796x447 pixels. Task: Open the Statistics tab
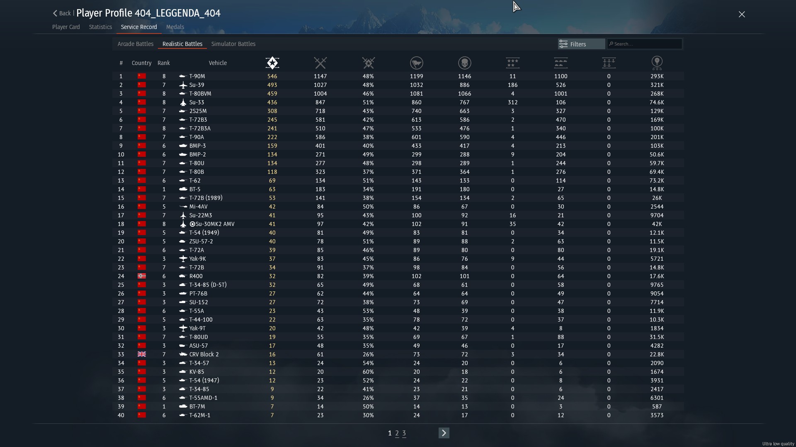point(100,27)
